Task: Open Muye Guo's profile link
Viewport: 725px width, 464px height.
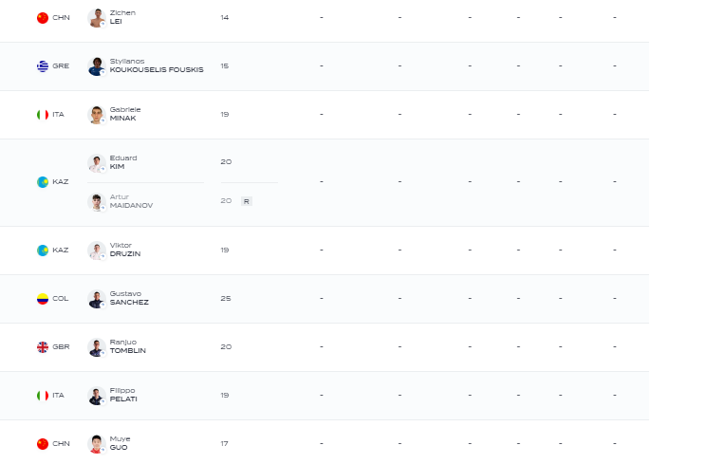Action: (120, 444)
